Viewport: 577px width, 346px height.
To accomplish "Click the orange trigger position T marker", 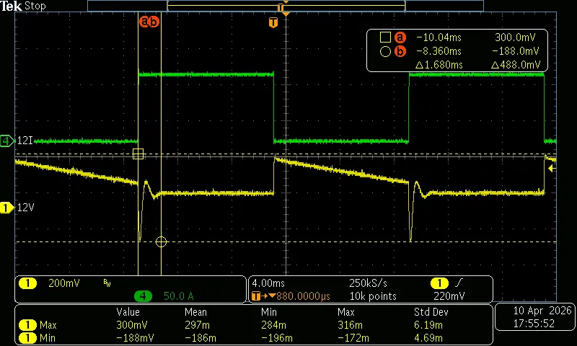I will (x=273, y=23).
